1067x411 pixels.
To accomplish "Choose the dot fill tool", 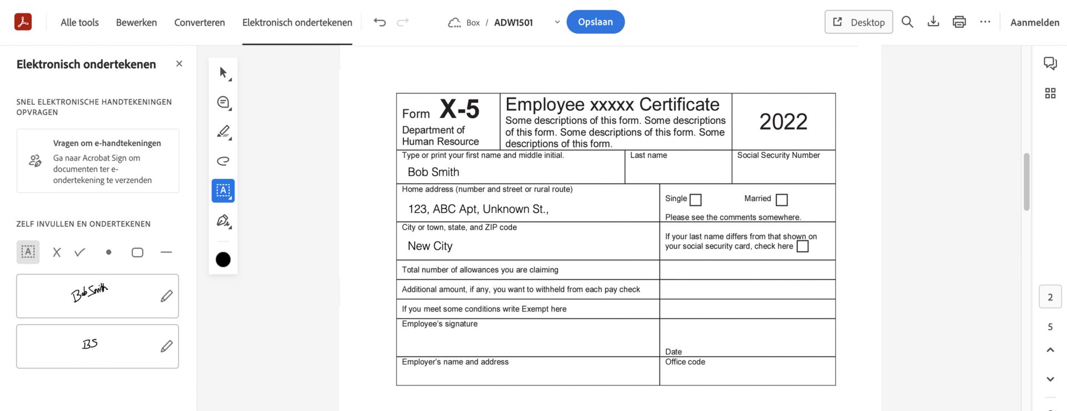I will click(x=109, y=252).
